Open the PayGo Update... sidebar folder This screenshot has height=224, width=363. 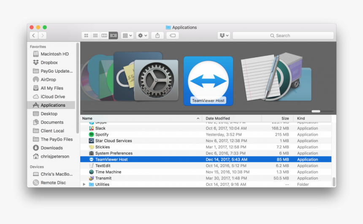[51, 71]
